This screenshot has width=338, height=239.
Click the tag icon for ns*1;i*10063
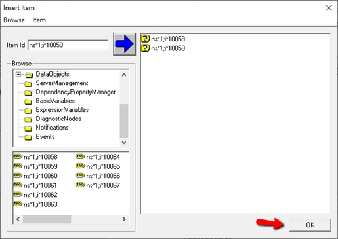18,204
